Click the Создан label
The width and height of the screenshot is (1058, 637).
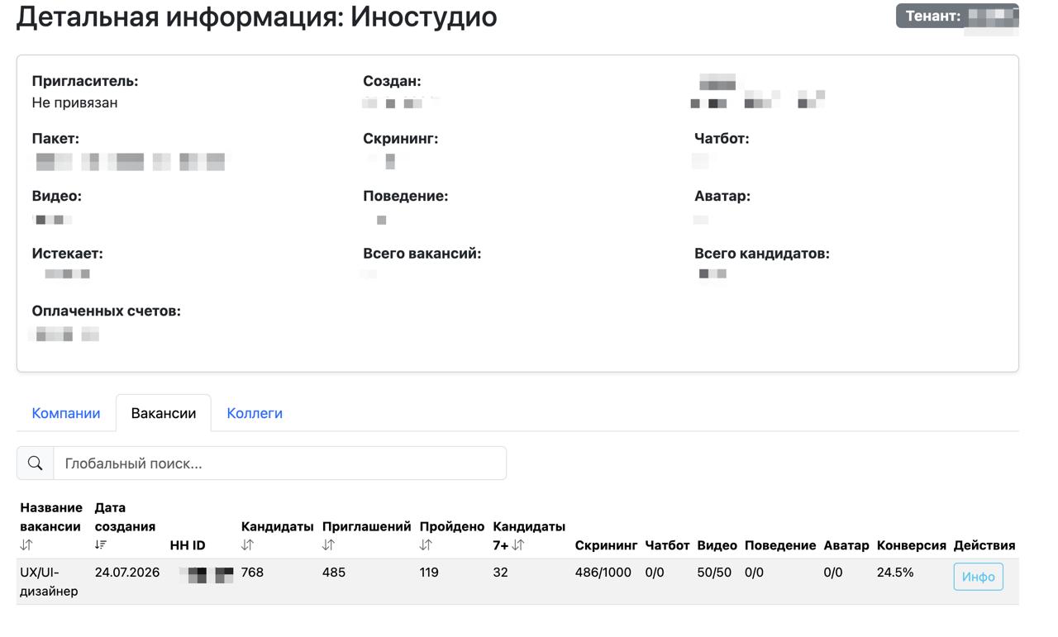click(392, 81)
